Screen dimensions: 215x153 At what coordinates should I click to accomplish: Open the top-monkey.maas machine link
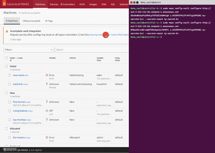pyautogui.click(x=22, y=120)
